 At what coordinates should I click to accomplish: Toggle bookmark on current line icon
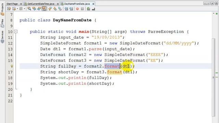[x=60, y=9]
